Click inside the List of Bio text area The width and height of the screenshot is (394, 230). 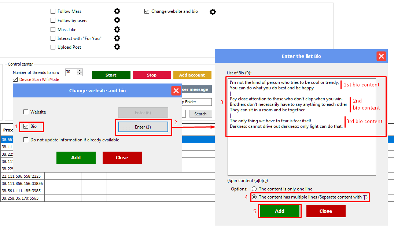pyautogui.click(x=301, y=154)
